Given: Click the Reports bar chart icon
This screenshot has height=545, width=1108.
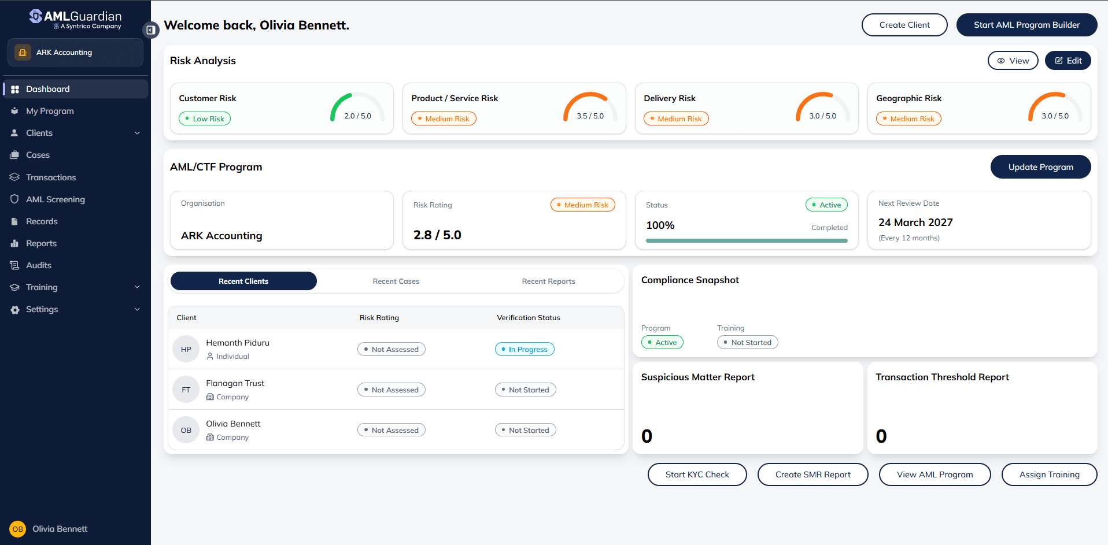Looking at the screenshot, I should pos(15,243).
